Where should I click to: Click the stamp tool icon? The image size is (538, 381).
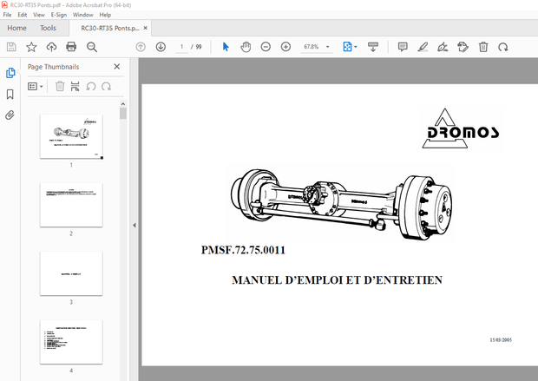tap(463, 47)
